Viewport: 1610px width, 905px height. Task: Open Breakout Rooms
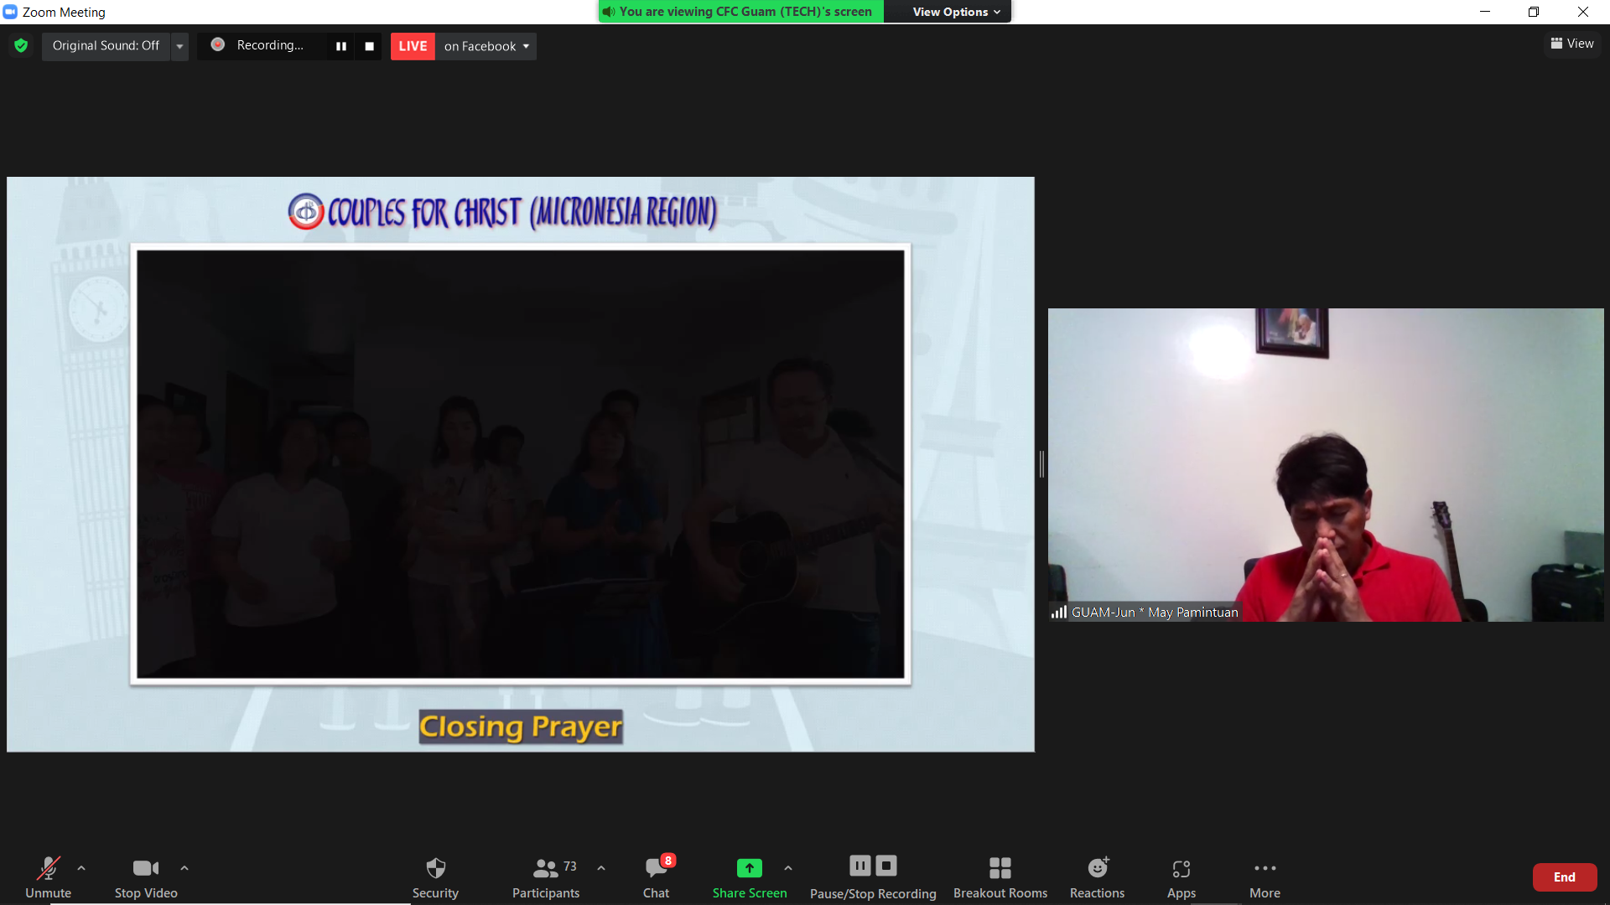(x=1000, y=877)
